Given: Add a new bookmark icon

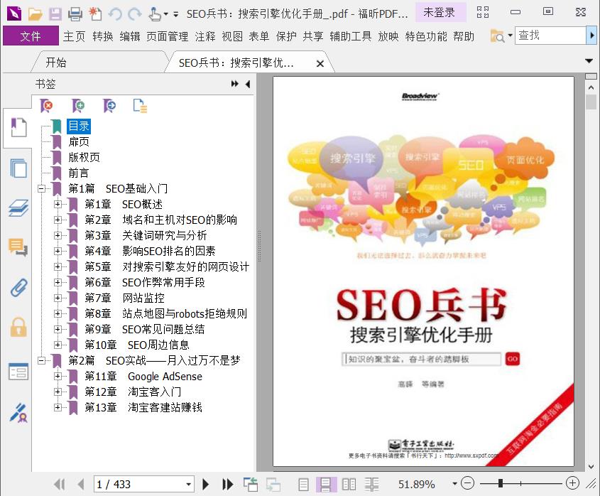Looking at the screenshot, I should tap(78, 105).
